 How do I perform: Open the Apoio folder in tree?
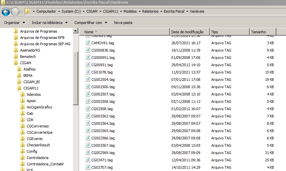(x=31, y=101)
